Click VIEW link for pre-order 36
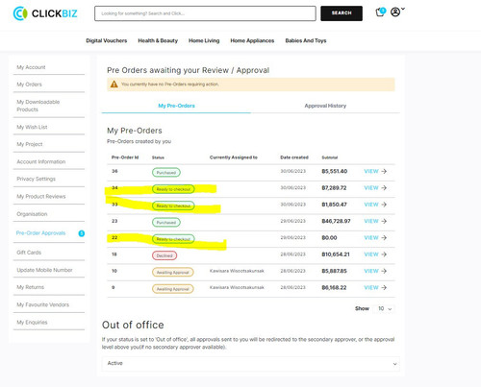The width and height of the screenshot is (481, 387). [371, 171]
